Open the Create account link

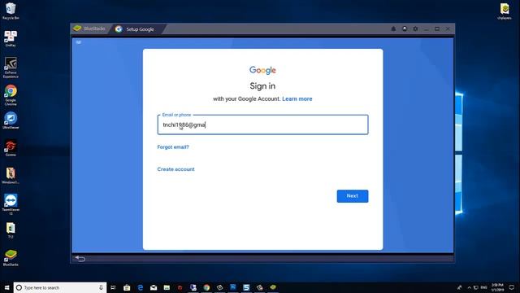175,169
